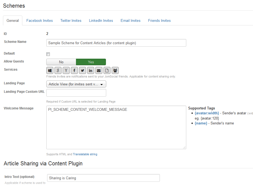This screenshot has width=253, height=185.
Task: Check the Default checkbox
Action: [48, 54]
